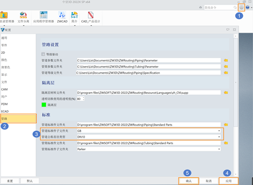Screen dimensions: 253x185
Task: Click the configuration gear icon in the title bar
Action: 241,8
